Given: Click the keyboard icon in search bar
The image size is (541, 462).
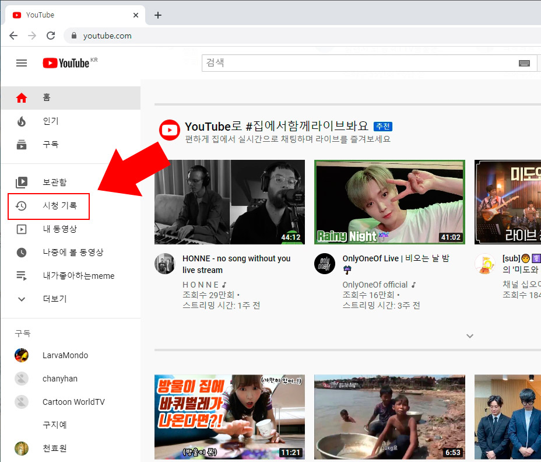Looking at the screenshot, I should 524,62.
